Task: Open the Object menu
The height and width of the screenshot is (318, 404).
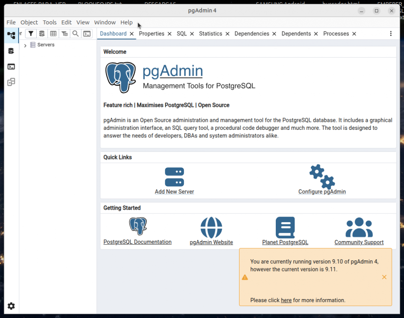Action: 29,22
